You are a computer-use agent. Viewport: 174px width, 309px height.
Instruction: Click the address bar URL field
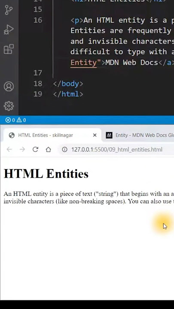pyautogui.click(x=117, y=150)
